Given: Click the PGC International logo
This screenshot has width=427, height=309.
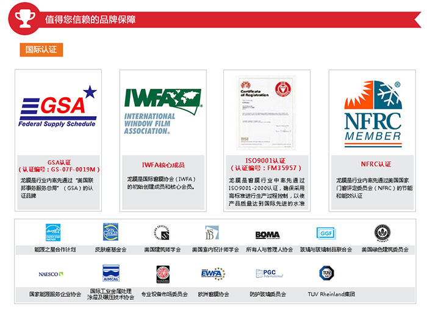Looking at the screenshot, I should [x=270, y=274].
